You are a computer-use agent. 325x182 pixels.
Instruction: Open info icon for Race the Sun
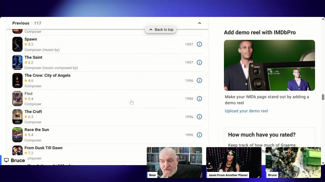[199, 135]
